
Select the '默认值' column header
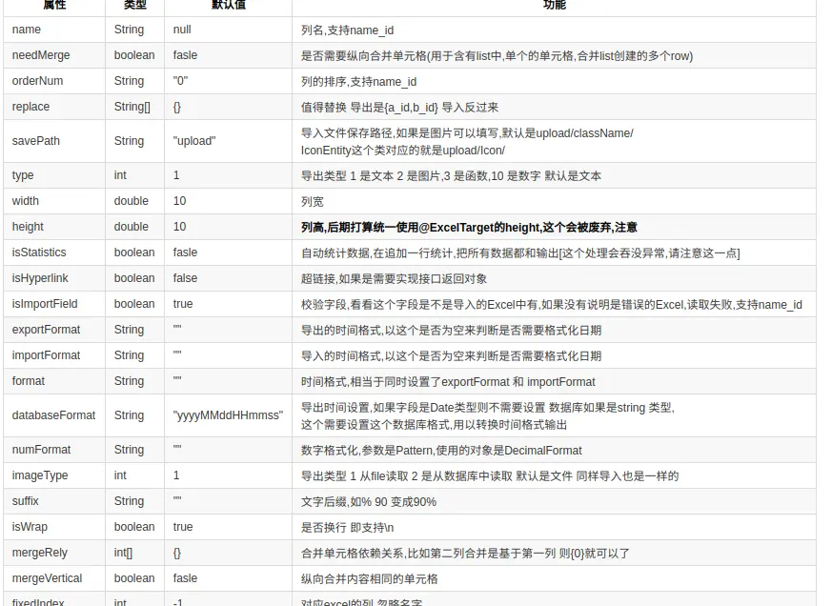pos(228,6)
